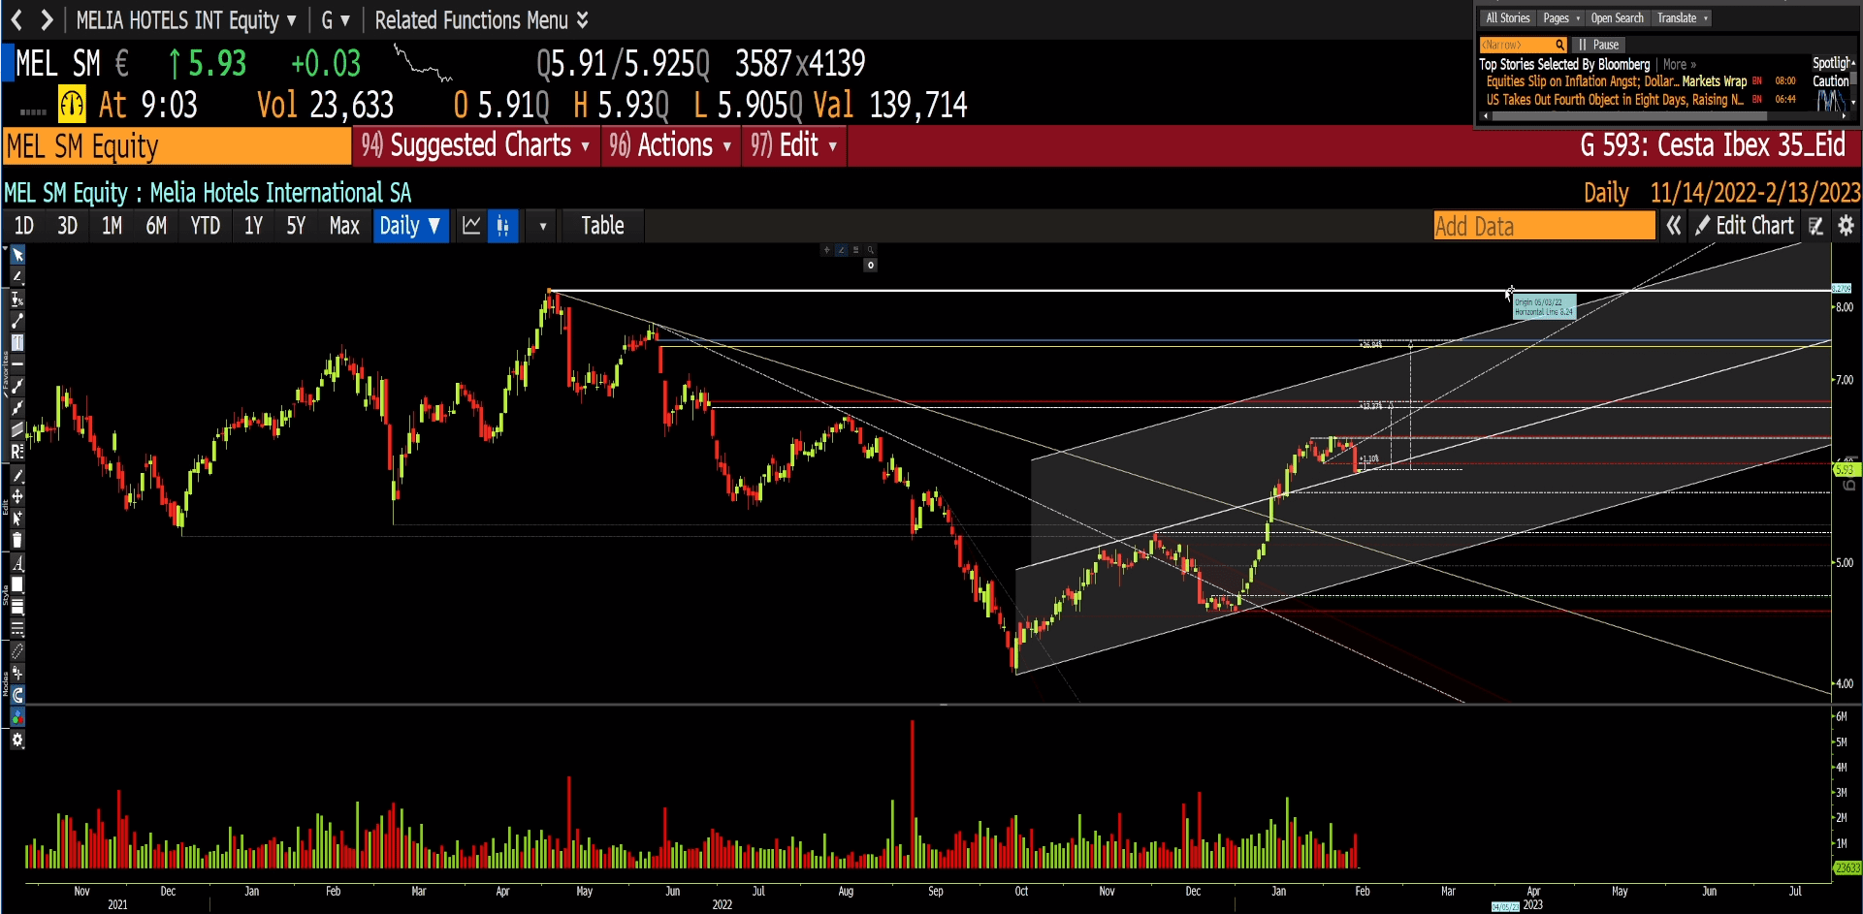
Task: Set chart range to 5Y
Action: (296, 226)
